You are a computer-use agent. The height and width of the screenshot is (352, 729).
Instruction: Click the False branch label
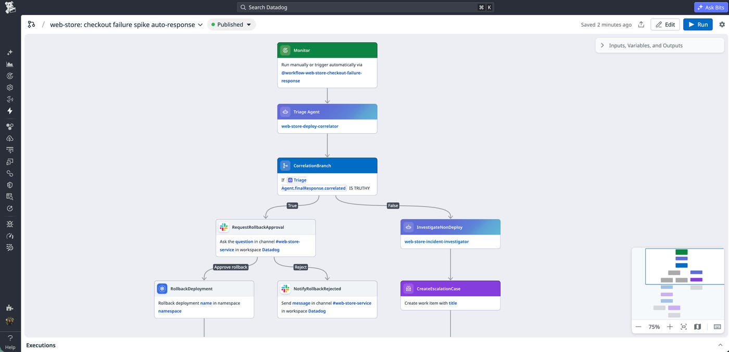click(x=393, y=205)
